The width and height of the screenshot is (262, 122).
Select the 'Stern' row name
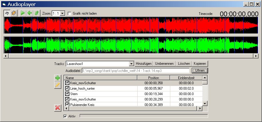point(74,94)
